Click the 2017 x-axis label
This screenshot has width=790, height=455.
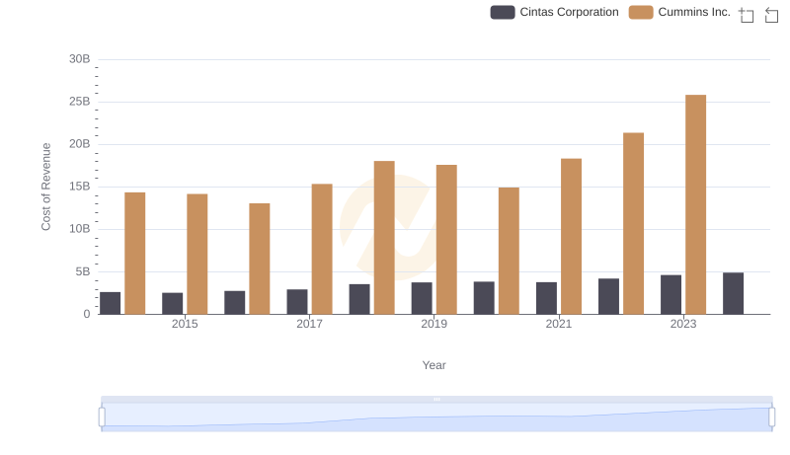click(309, 324)
